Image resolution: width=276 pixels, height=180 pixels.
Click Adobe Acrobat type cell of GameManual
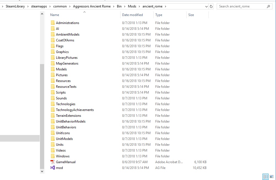pos(169,162)
